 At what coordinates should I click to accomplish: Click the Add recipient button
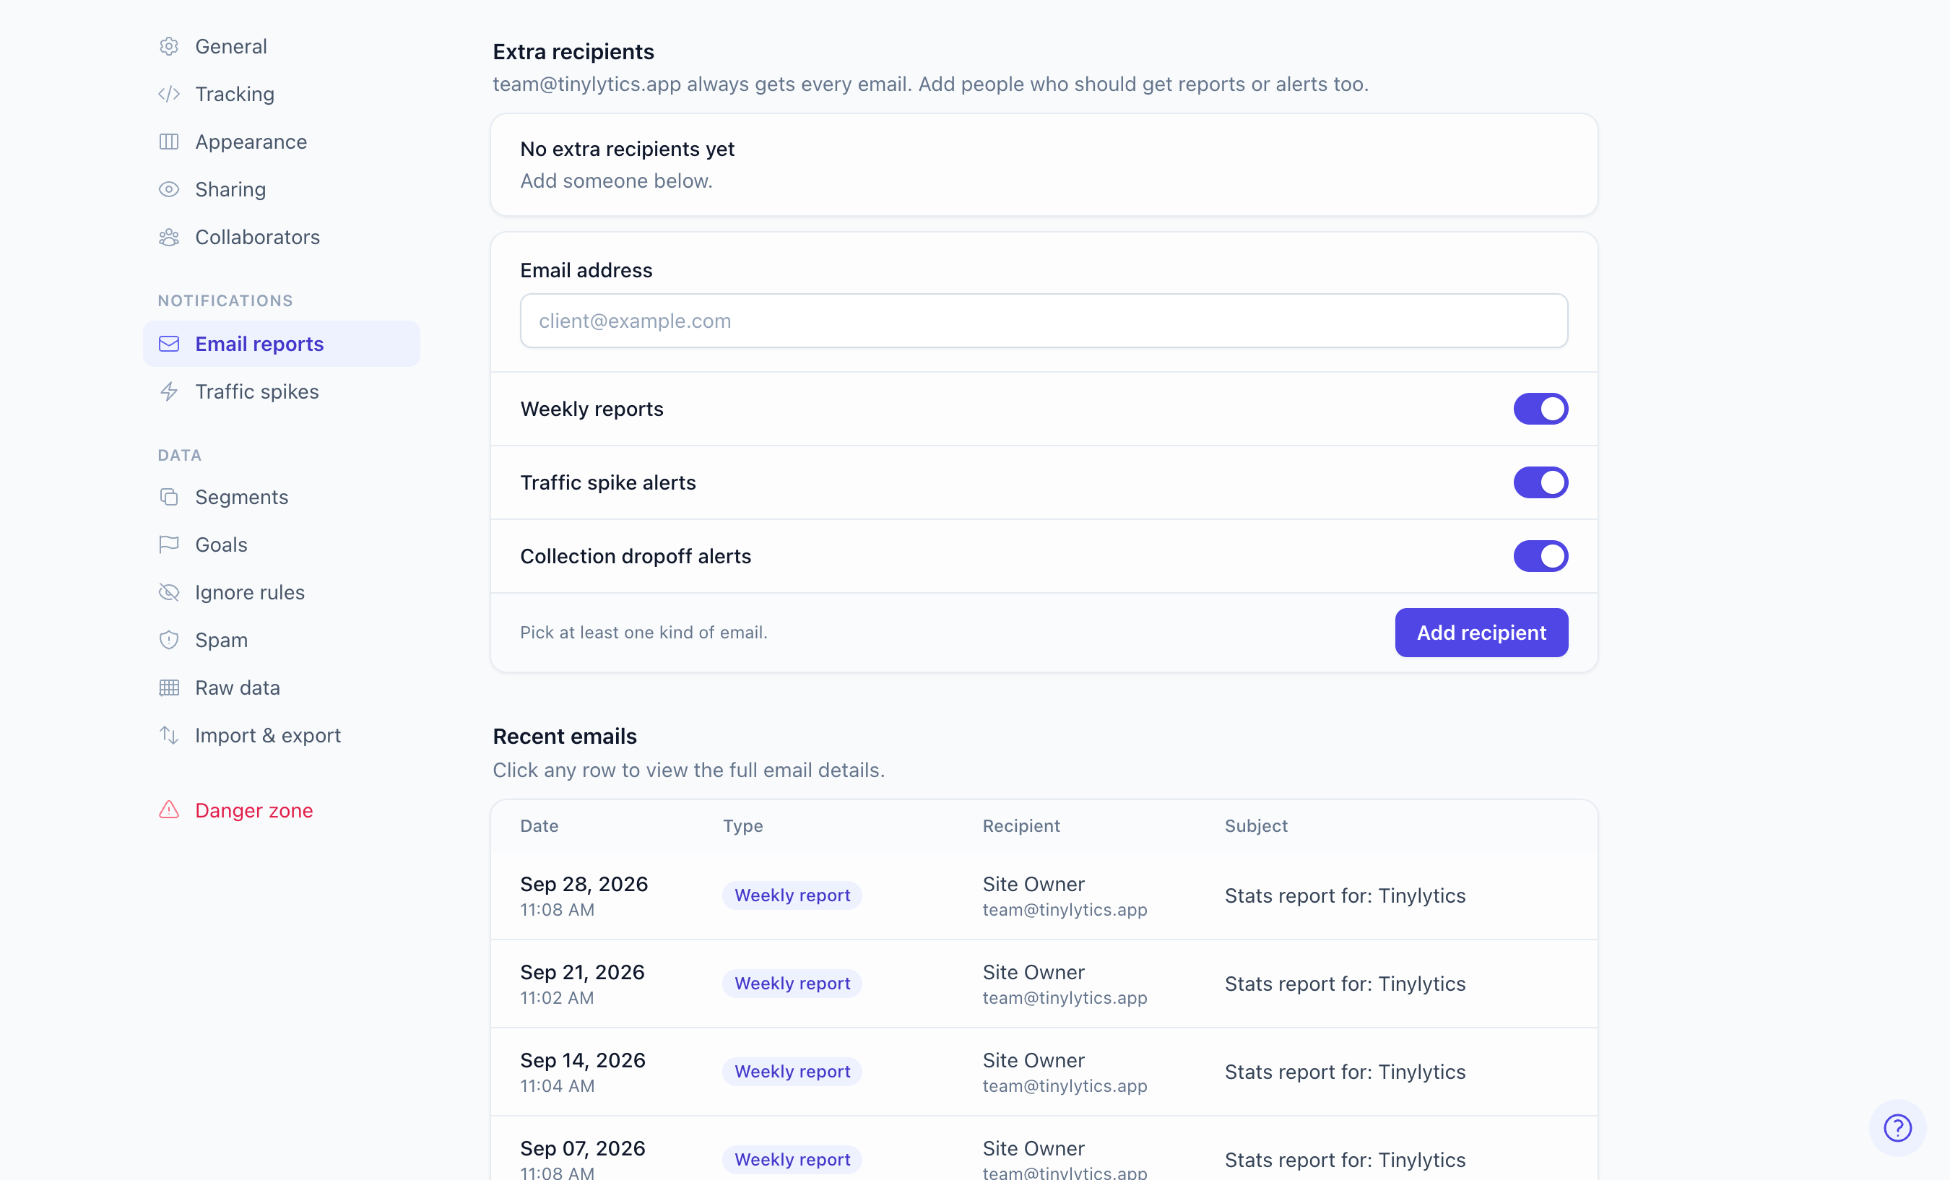[1481, 633]
